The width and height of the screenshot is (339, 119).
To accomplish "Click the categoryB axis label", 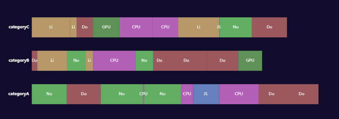I will [19, 60].
